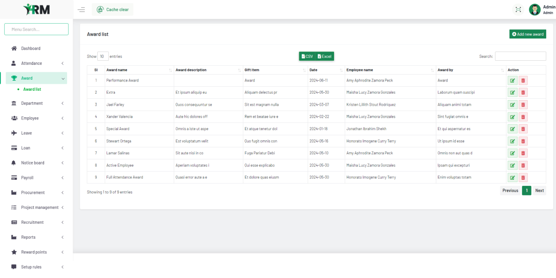This screenshot has height=278, width=556.
Task: Open the Show entries selector
Action: 103,56
